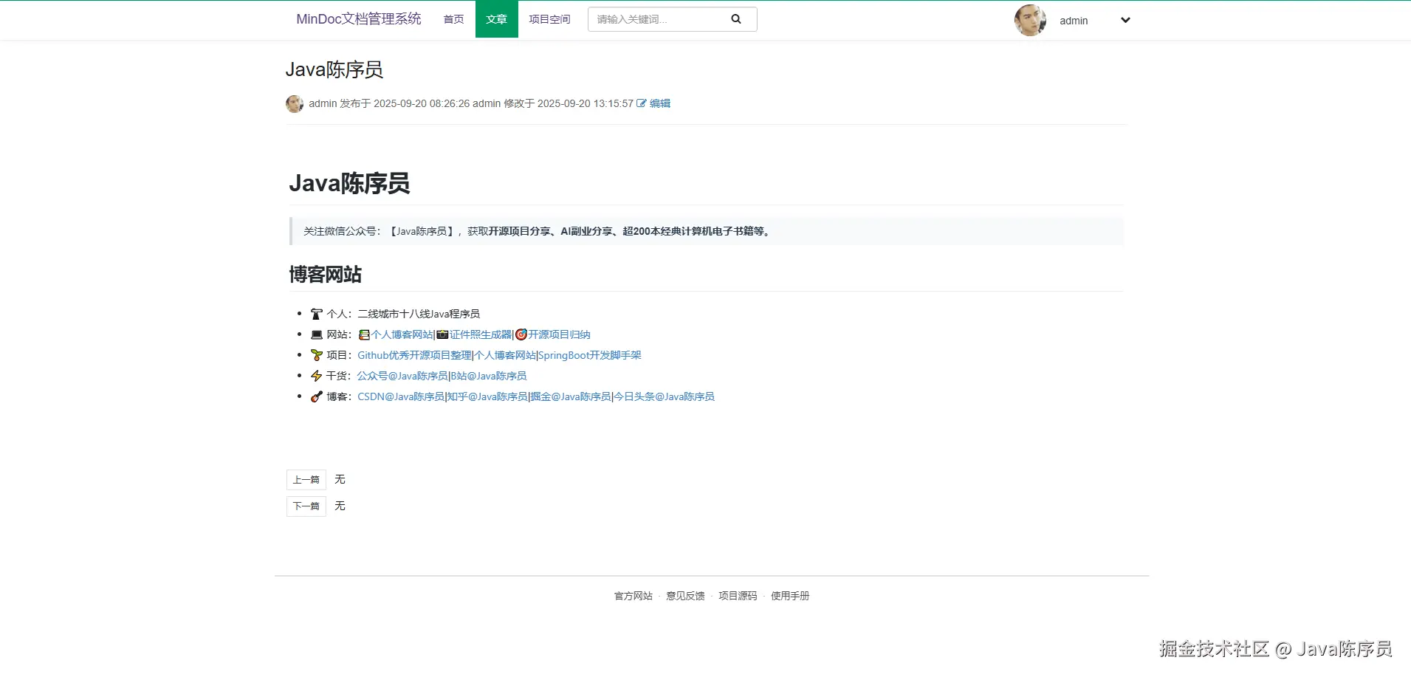Go to the 首页 home menu

[453, 19]
